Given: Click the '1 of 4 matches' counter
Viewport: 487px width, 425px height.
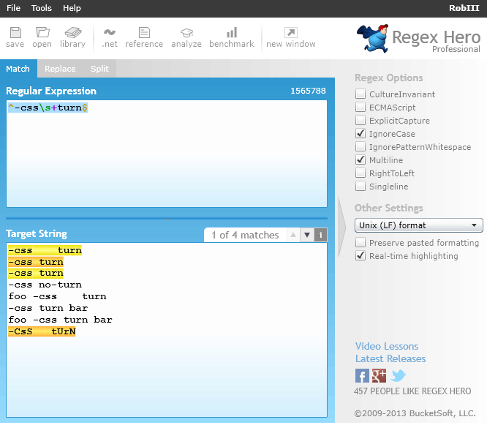Looking at the screenshot, I should click(x=245, y=236).
